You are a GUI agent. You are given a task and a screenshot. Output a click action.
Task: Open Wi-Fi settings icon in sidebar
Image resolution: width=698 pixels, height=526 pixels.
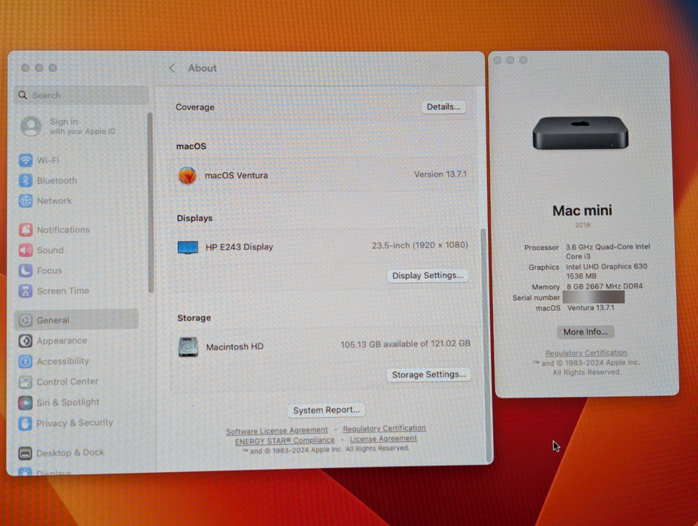26,160
